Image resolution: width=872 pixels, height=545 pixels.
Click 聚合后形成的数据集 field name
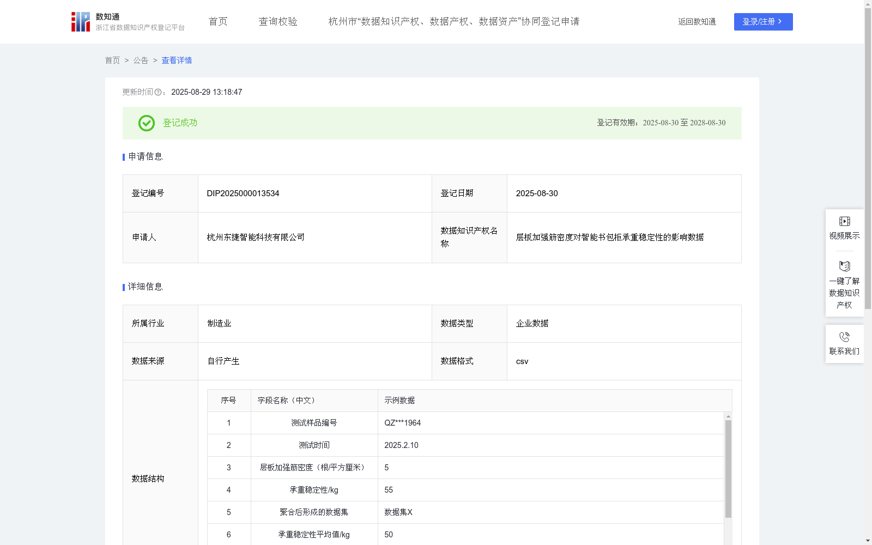tap(314, 512)
